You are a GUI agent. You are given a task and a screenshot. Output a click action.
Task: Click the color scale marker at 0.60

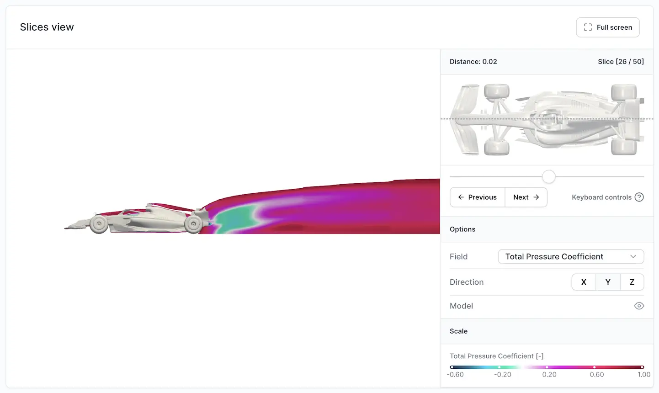595,367
